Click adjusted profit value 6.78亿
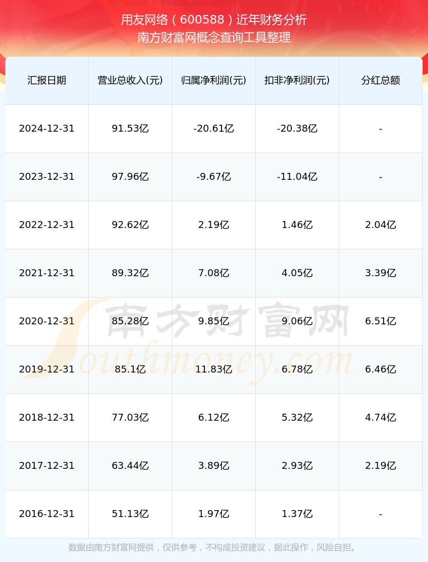This screenshot has height=562, width=428. (x=297, y=369)
